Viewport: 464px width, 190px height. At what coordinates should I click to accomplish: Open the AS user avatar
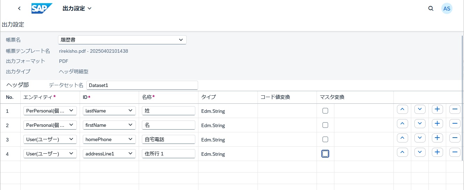(447, 9)
